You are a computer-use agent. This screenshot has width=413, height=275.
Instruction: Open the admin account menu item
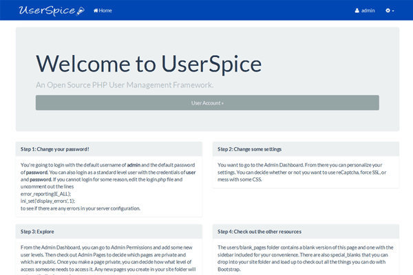(x=365, y=11)
